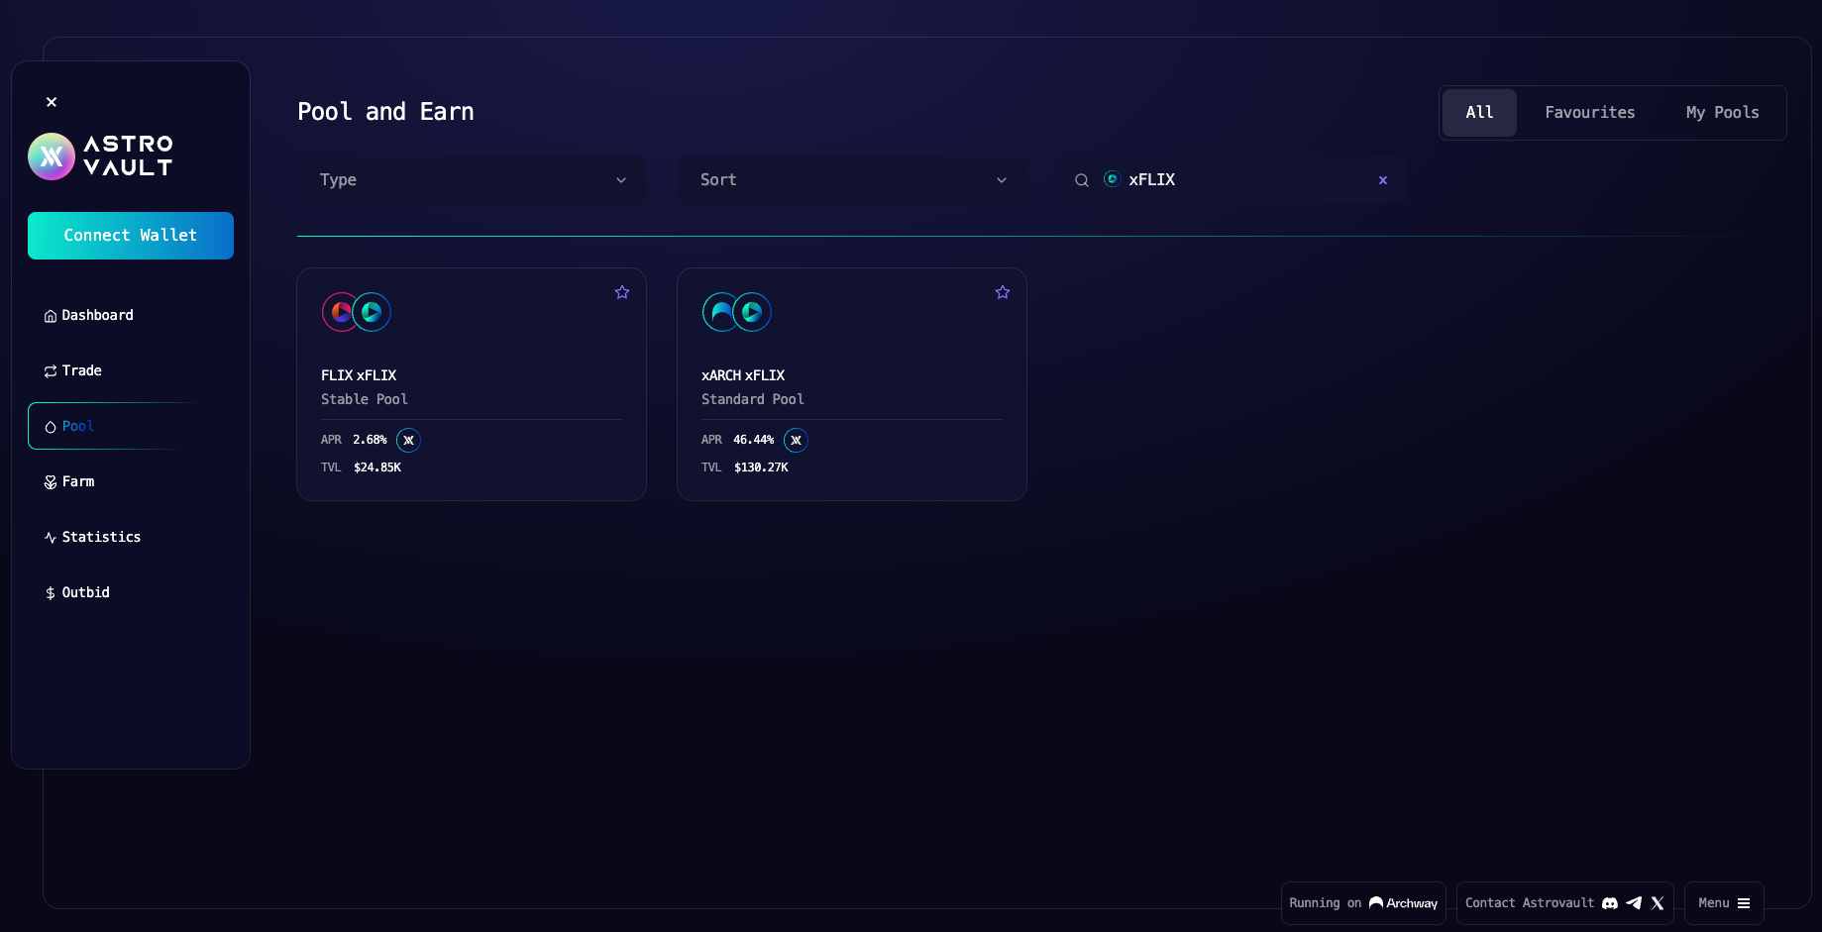
Task: Open the Astrovault X profile
Action: 1658,903
